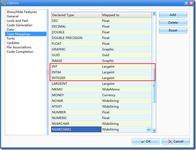Viewport: 196px width, 150px height.
Task: Select the LARGEINT declared type cell
Action: 76,84
